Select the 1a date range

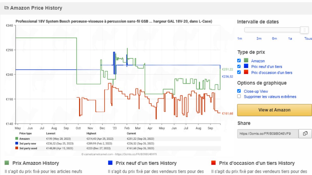click(290, 39)
